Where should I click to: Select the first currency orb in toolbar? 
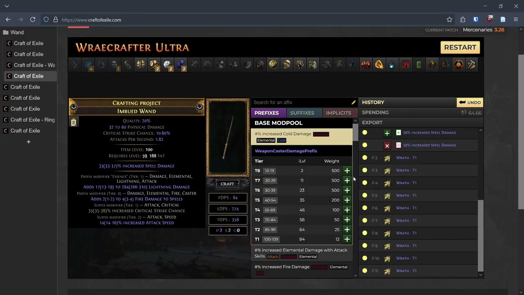tap(75, 64)
